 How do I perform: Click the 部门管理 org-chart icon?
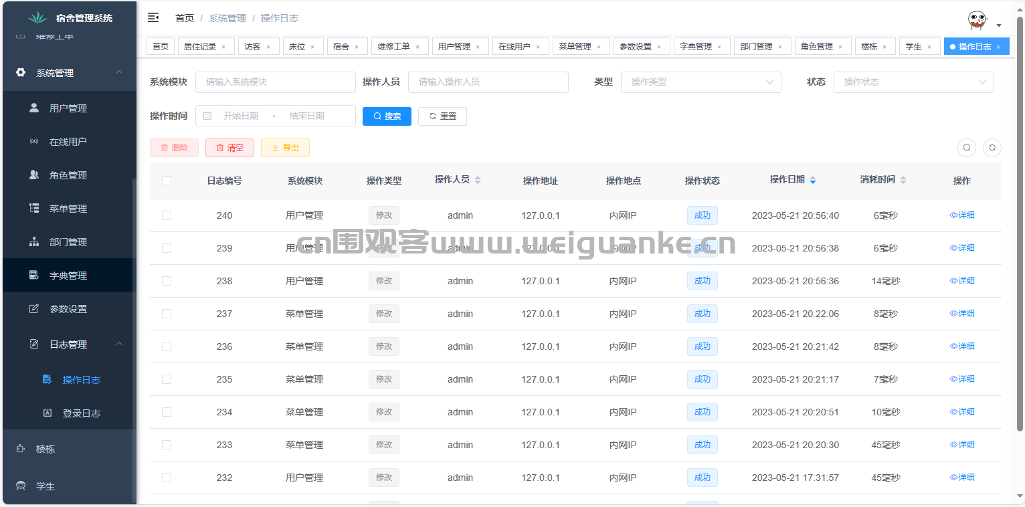[34, 241]
